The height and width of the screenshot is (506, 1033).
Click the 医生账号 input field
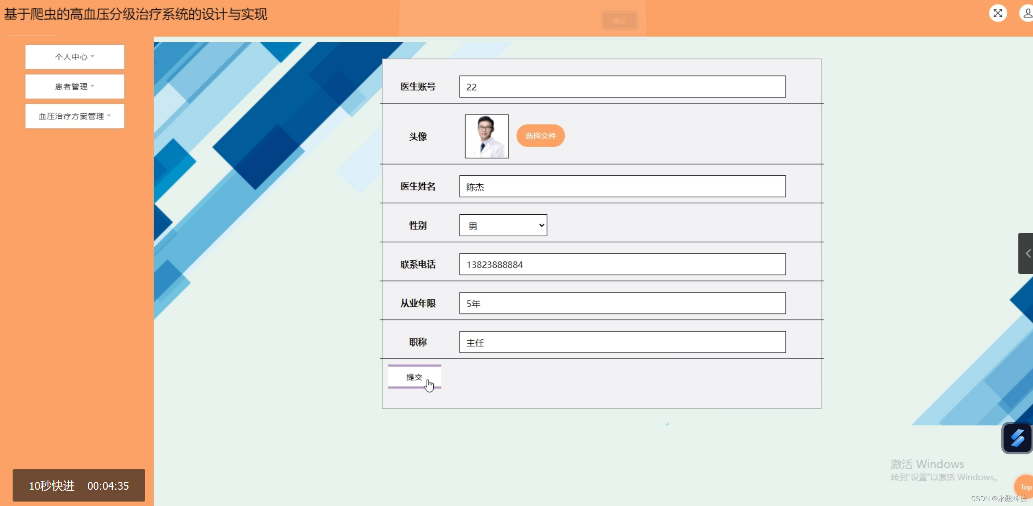622,87
